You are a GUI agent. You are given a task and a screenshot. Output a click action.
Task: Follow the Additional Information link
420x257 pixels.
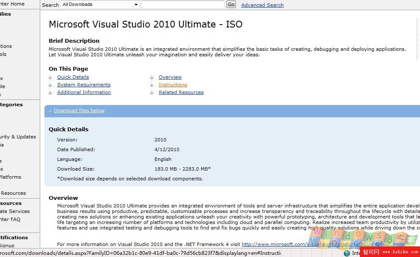tap(84, 92)
